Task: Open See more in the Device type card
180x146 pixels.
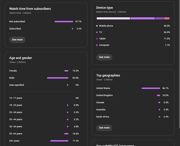Action: click(x=104, y=57)
